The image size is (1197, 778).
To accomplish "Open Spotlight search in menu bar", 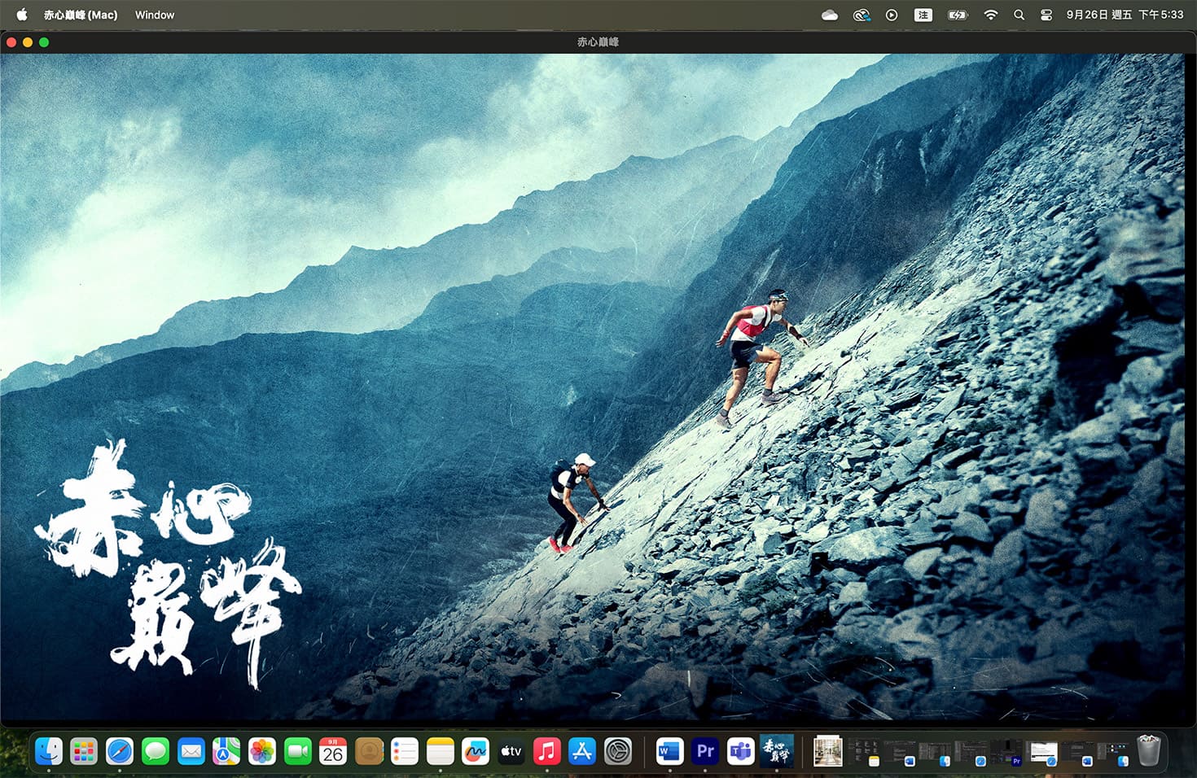I will [x=1019, y=15].
